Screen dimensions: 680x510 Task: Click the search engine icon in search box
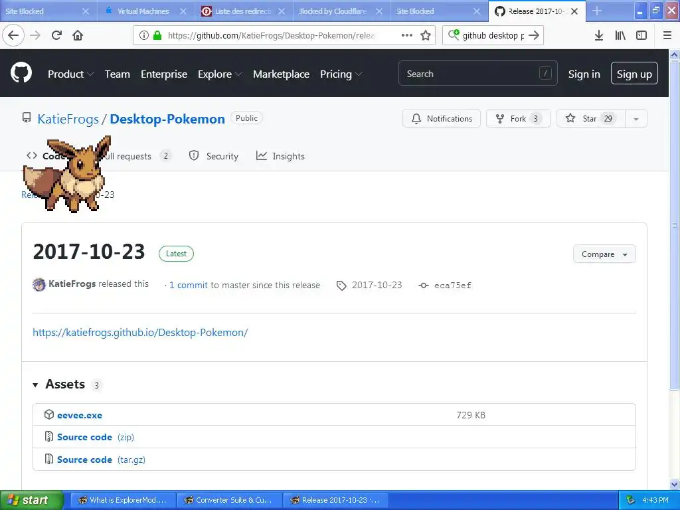point(454,35)
